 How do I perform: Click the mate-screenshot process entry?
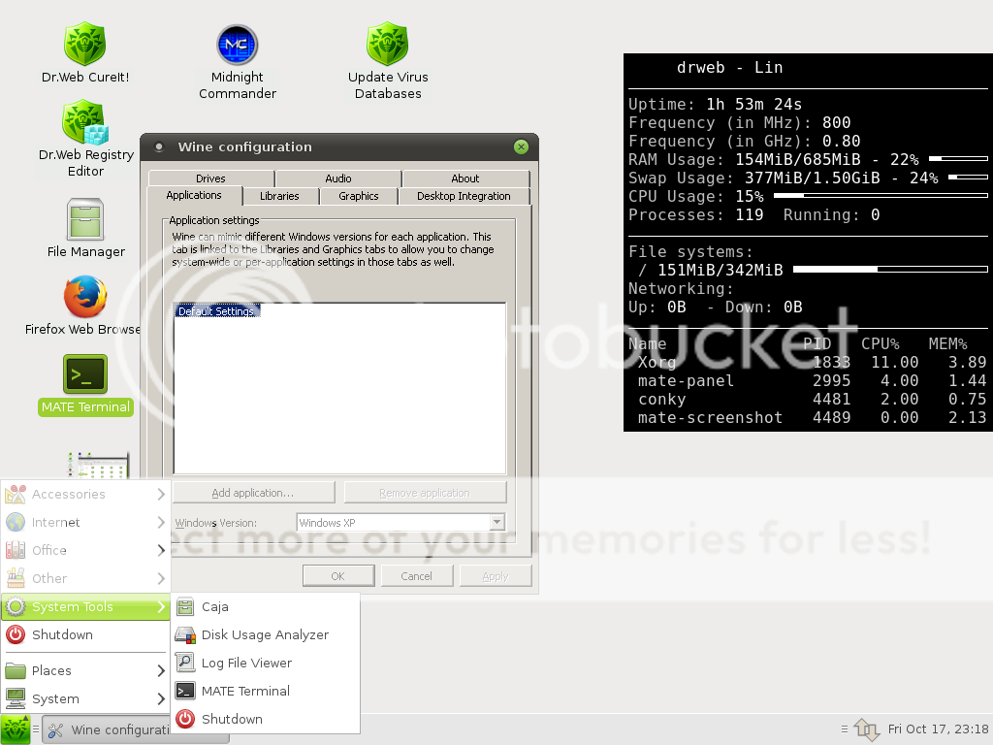[x=710, y=417]
